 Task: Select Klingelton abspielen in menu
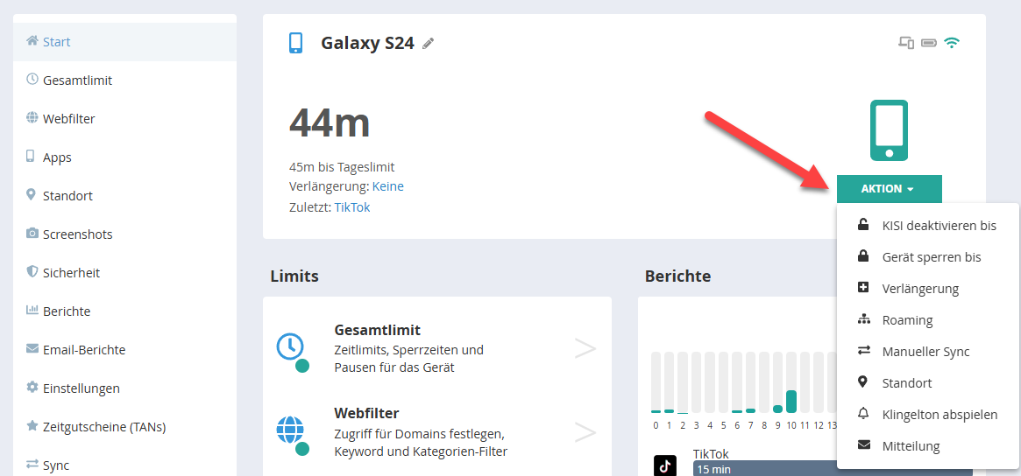tap(928, 414)
